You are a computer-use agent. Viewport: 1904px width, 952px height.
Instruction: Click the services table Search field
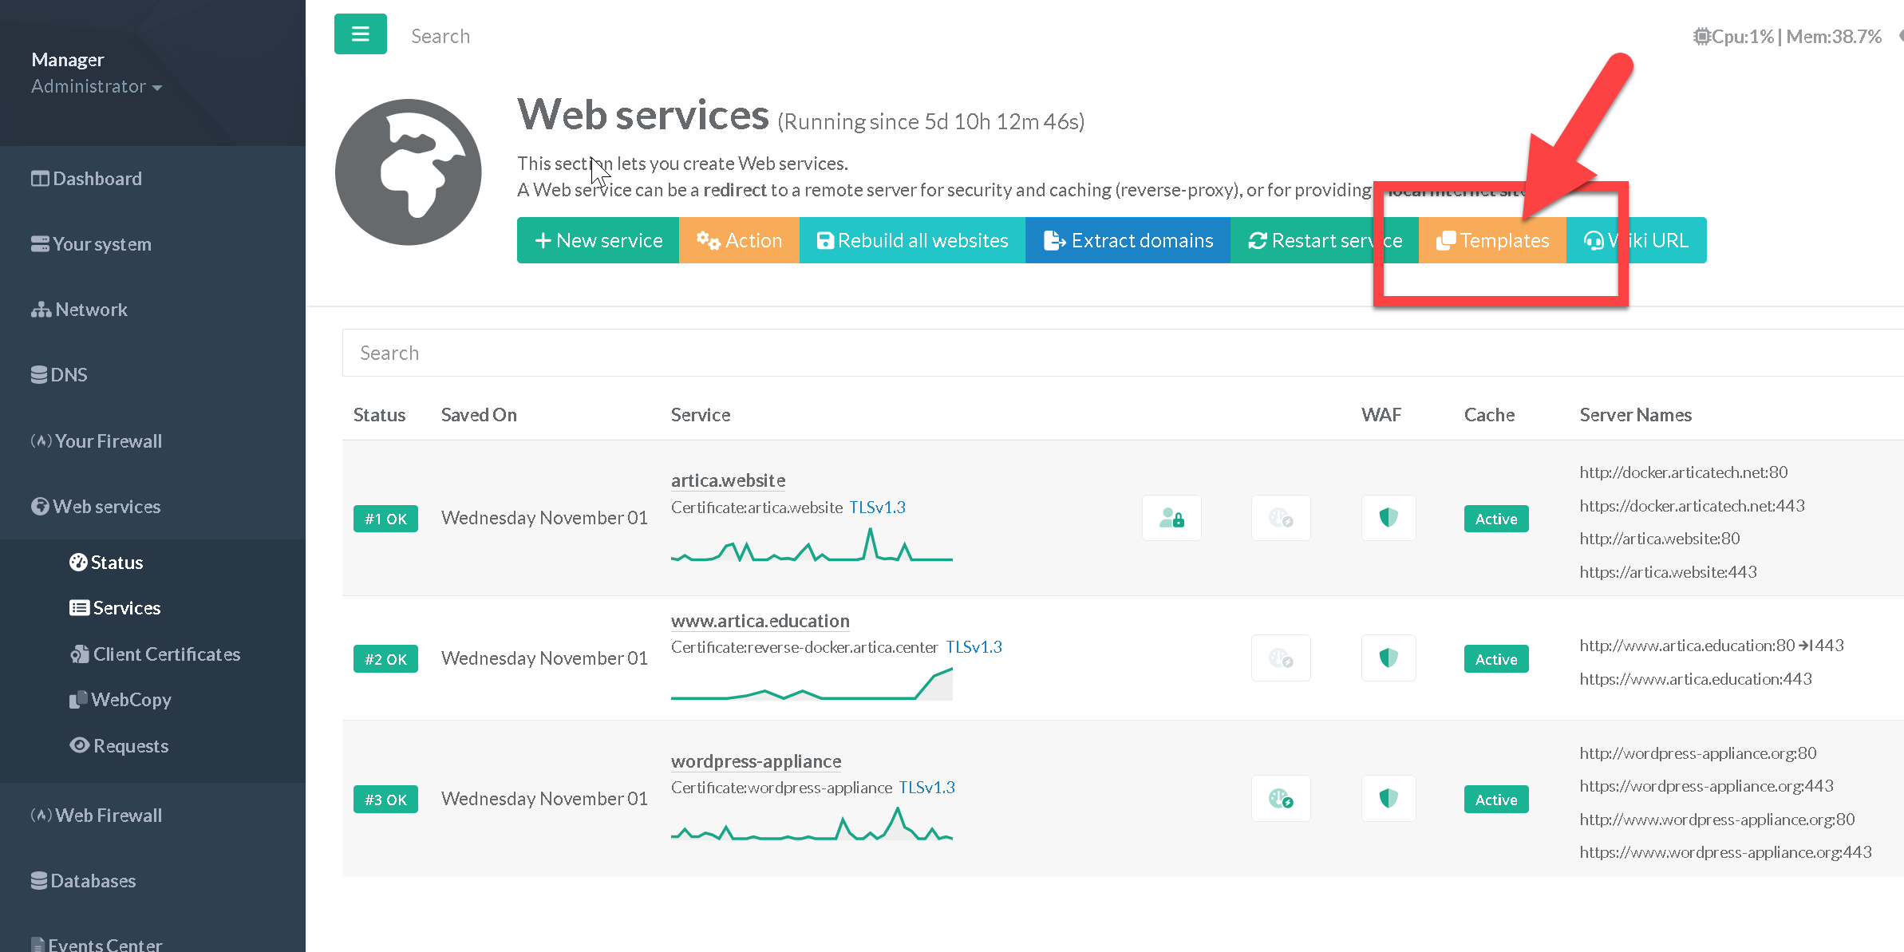point(1117,353)
